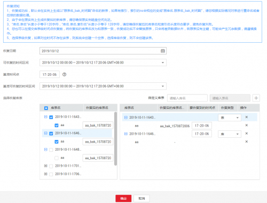Click time field 17:20:06 in aa_bak_1570872006 row
267x203 pixels.
(202, 126)
